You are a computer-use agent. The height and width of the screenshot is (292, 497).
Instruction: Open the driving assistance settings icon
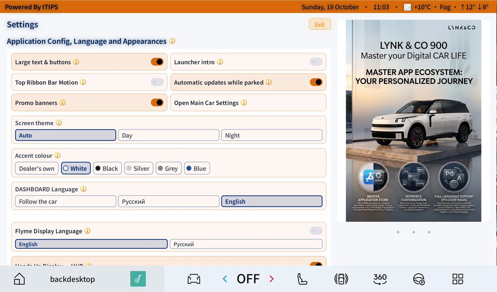tap(419, 279)
